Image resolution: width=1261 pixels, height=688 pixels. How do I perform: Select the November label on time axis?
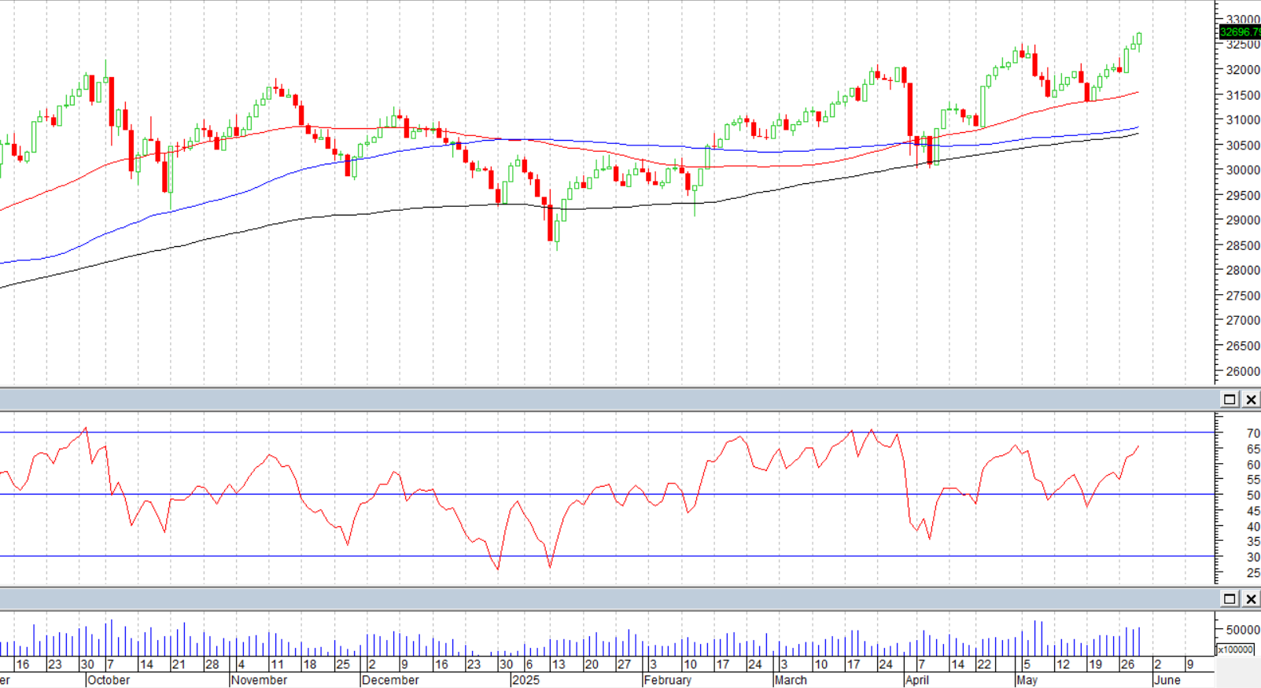pyautogui.click(x=259, y=680)
